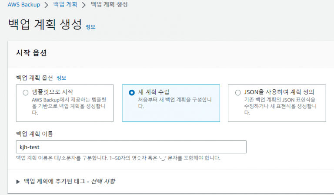The image size is (334, 195).
Task: Choose the JSON을 사용하여 계획 정의 radio option
Action: [x=237, y=92]
